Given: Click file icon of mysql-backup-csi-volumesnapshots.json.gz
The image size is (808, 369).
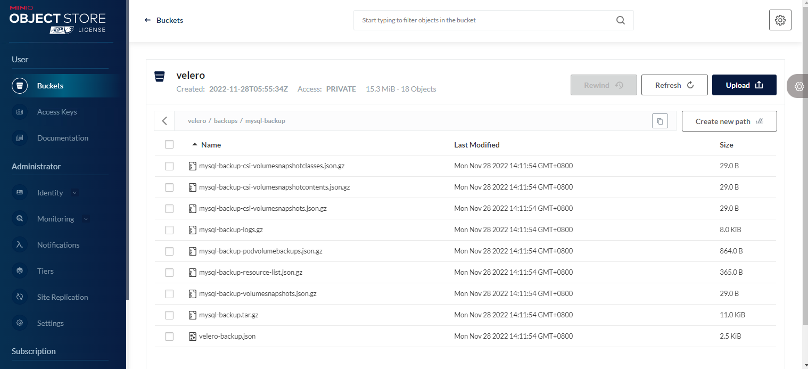Looking at the screenshot, I should point(193,209).
